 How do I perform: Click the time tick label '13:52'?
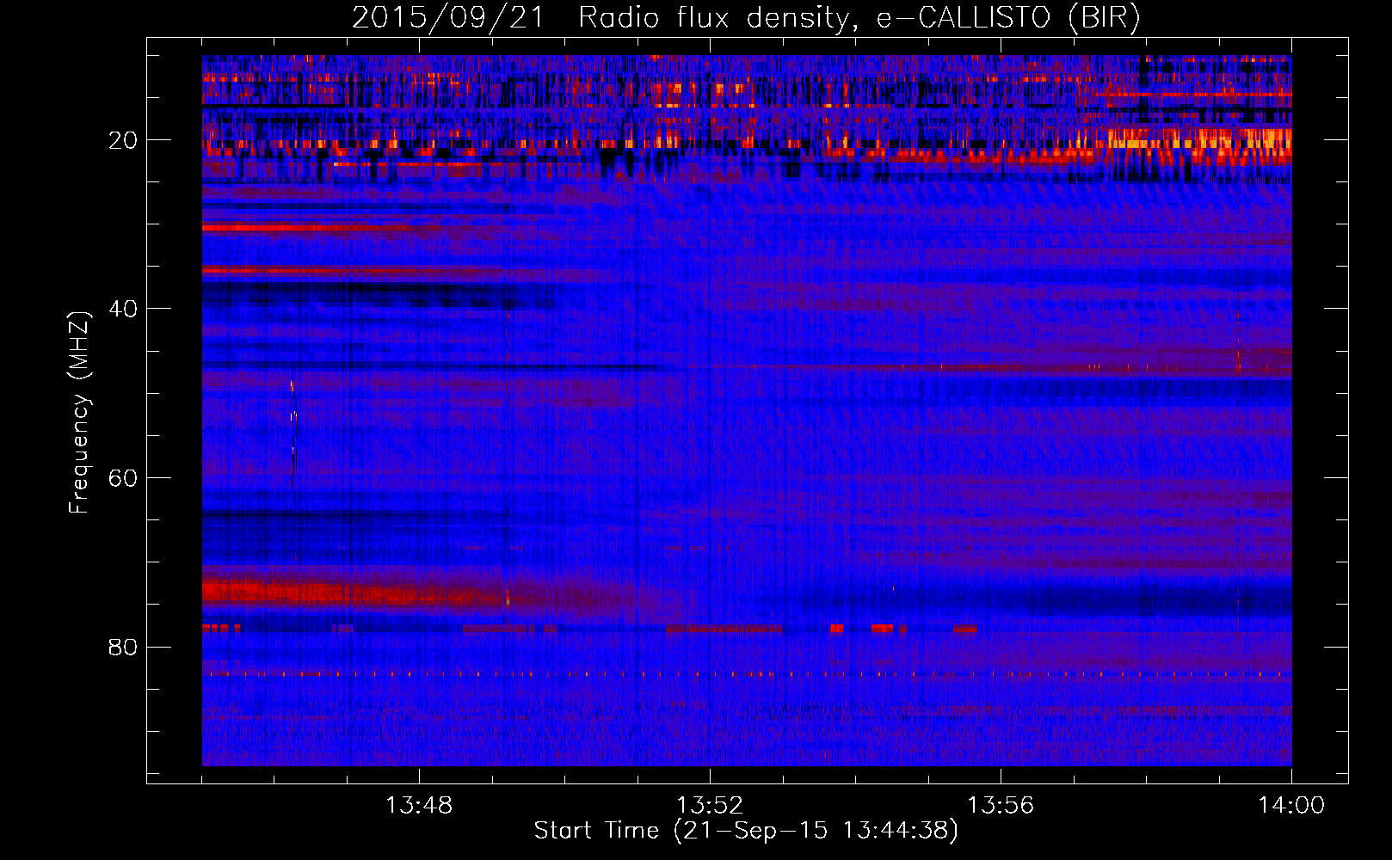tap(710, 806)
